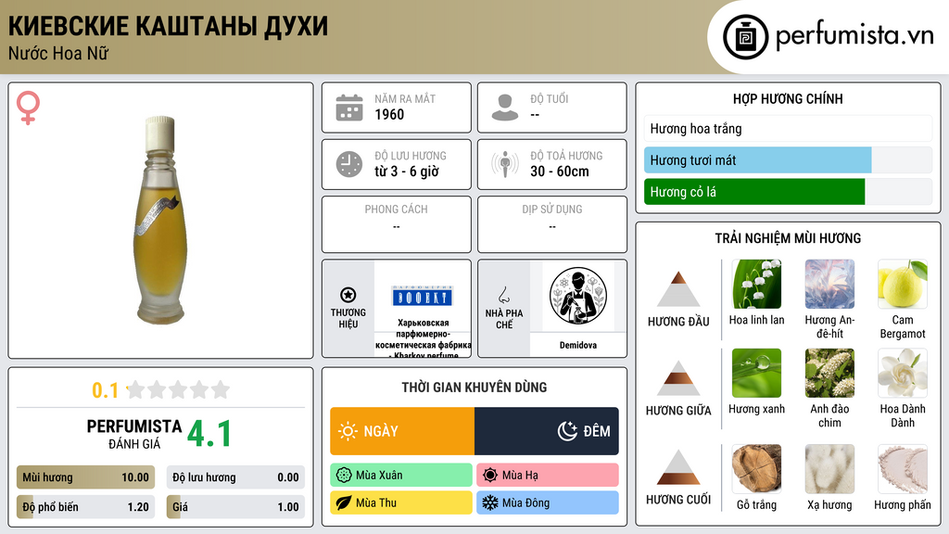The image size is (949, 534).
Task: Select the Đêm night segment
Action: [547, 431]
